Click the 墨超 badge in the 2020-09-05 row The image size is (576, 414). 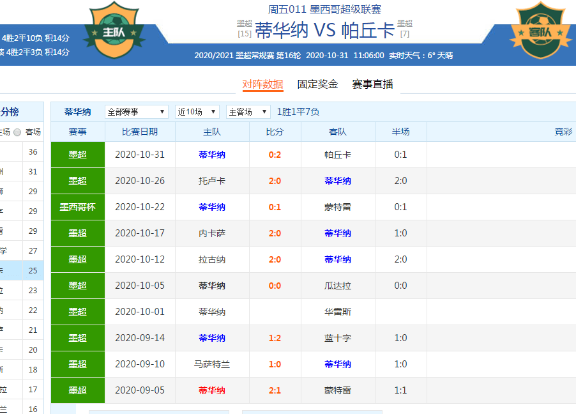(x=77, y=390)
